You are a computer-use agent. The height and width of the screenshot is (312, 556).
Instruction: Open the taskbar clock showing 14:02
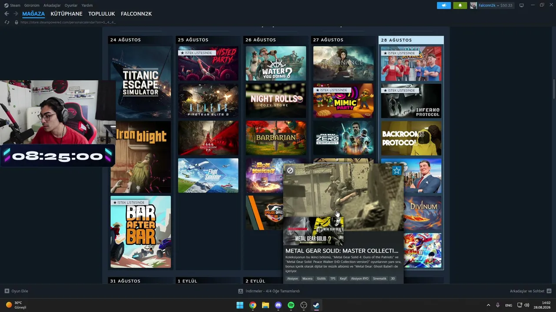click(543, 305)
